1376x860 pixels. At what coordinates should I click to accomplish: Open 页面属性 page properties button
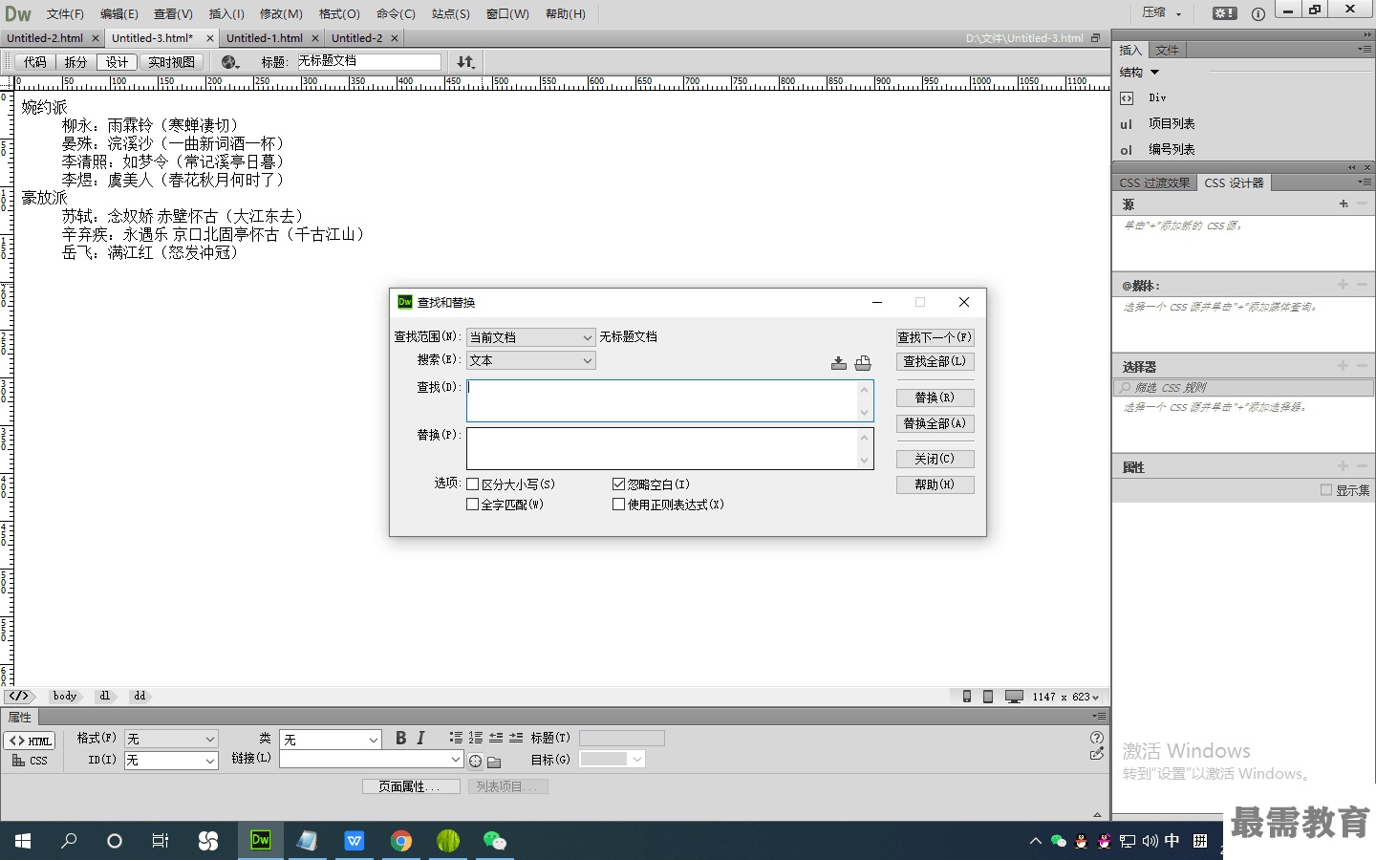point(411,786)
